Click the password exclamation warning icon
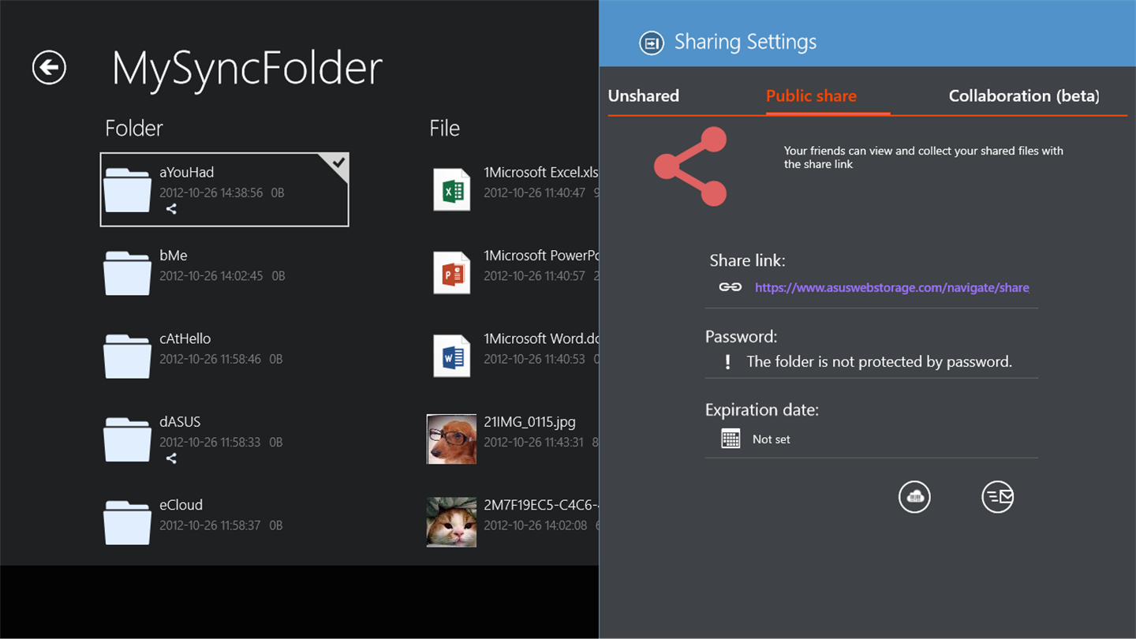Viewport: 1136px width, 639px height. point(727,362)
